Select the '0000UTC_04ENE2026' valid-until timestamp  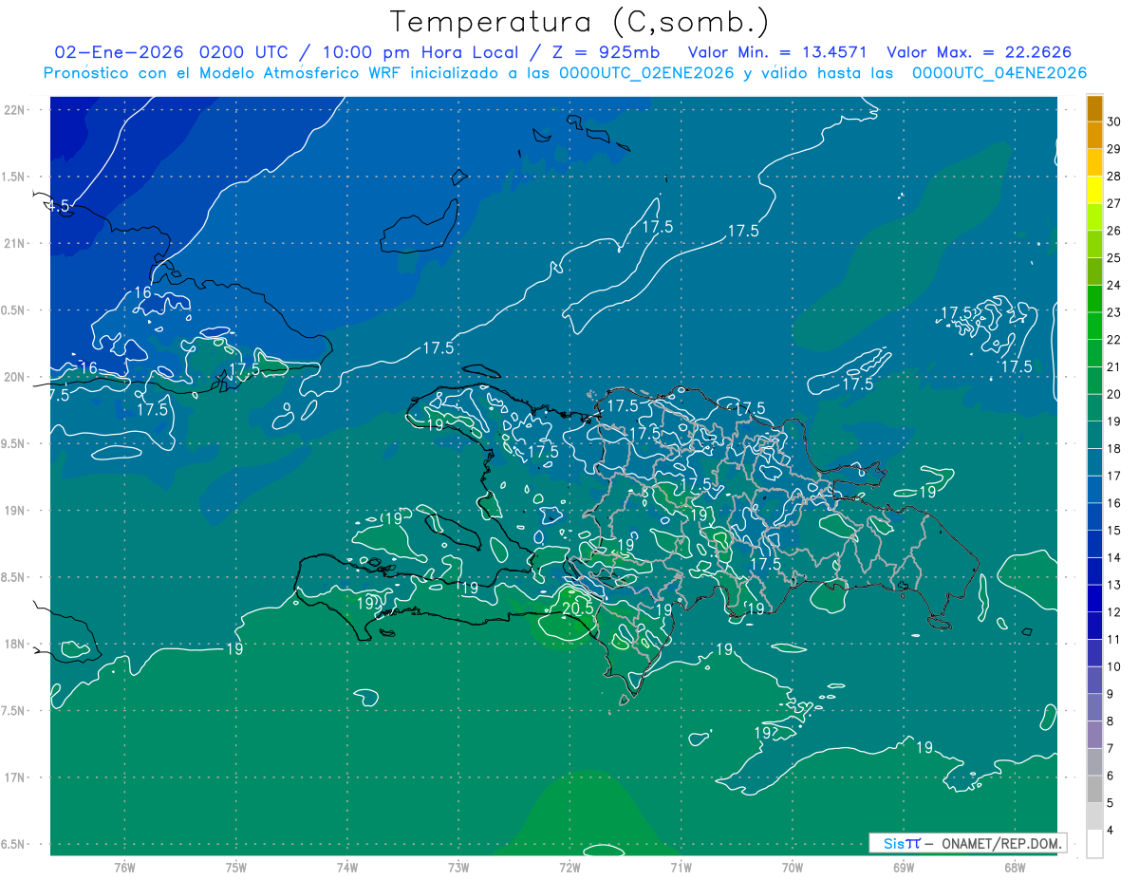(x=999, y=73)
